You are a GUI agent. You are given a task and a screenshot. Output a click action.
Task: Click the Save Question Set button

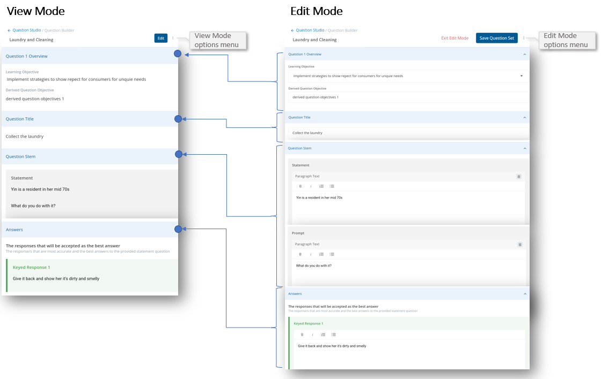[x=496, y=38]
